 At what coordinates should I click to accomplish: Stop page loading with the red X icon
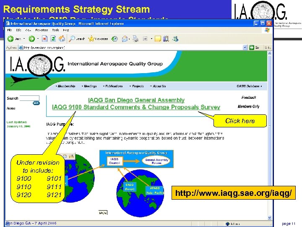44,39
